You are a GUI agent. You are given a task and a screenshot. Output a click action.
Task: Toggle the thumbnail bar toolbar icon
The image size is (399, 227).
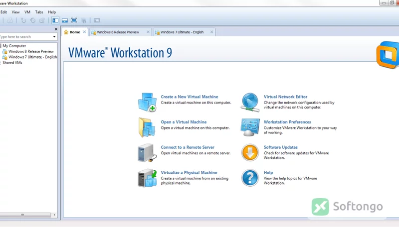click(x=65, y=20)
